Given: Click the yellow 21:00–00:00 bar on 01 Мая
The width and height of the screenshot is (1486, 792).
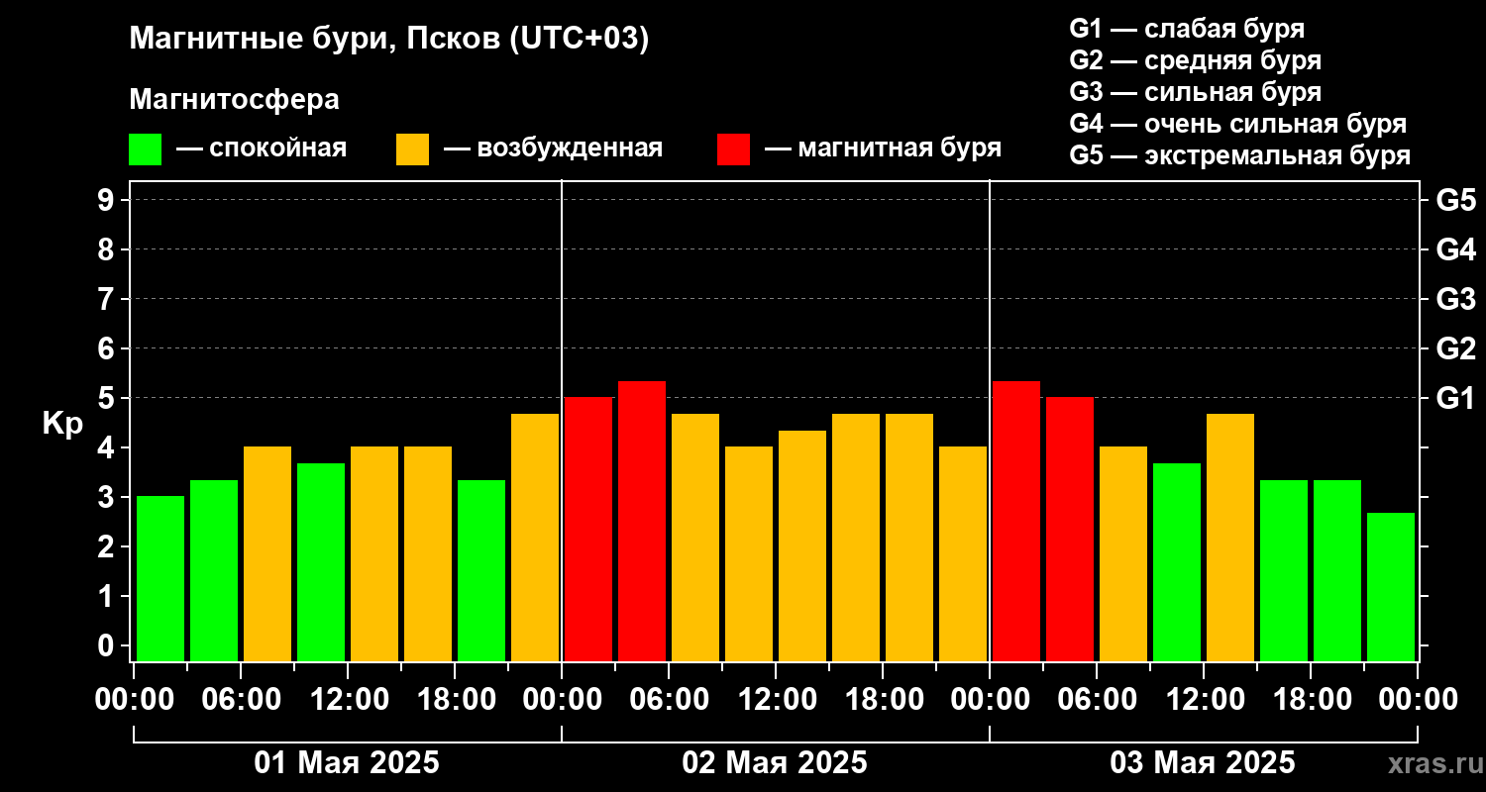Looking at the screenshot, I should pyautogui.click(x=535, y=537).
